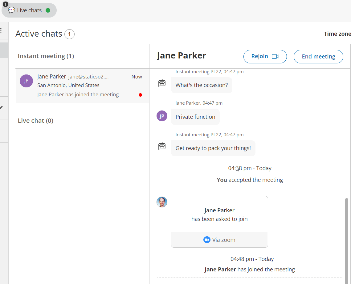Click the Rejoin button label
Screen dimensions: 351x284
259,56
